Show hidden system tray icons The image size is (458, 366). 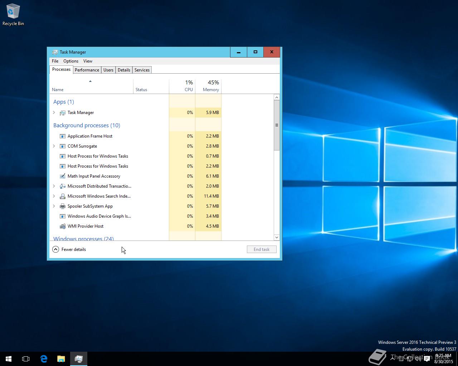coord(393,359)
